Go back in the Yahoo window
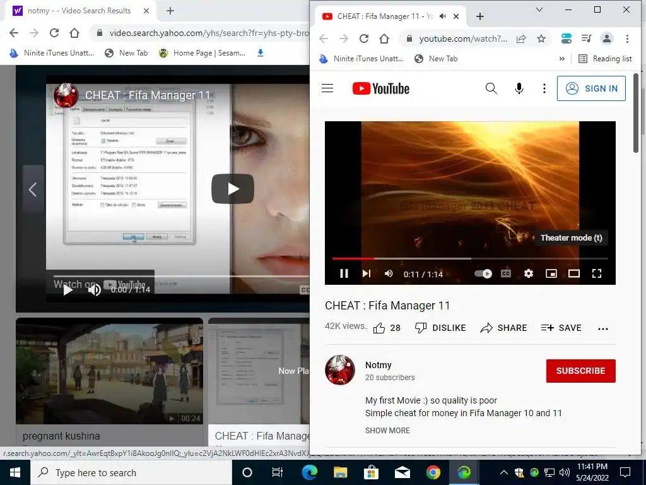Image resolution: width=646 pixels, height=485 pixels. click(14, 33)
